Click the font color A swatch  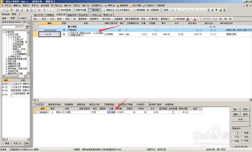195,19
